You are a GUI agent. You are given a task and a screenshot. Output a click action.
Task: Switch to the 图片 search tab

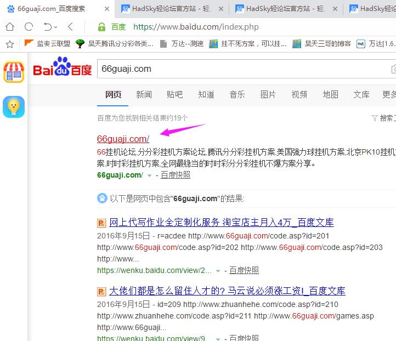(x=268, y=94)
